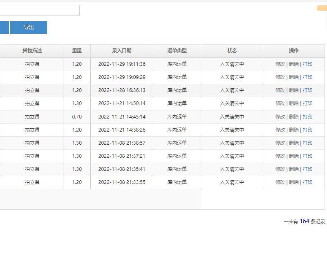Image resolution: width=327 pixels, height=253 pixels.
Task: Click 删除 for the 2022-11-29 19:11:36 row
Action: pos(293,64)
